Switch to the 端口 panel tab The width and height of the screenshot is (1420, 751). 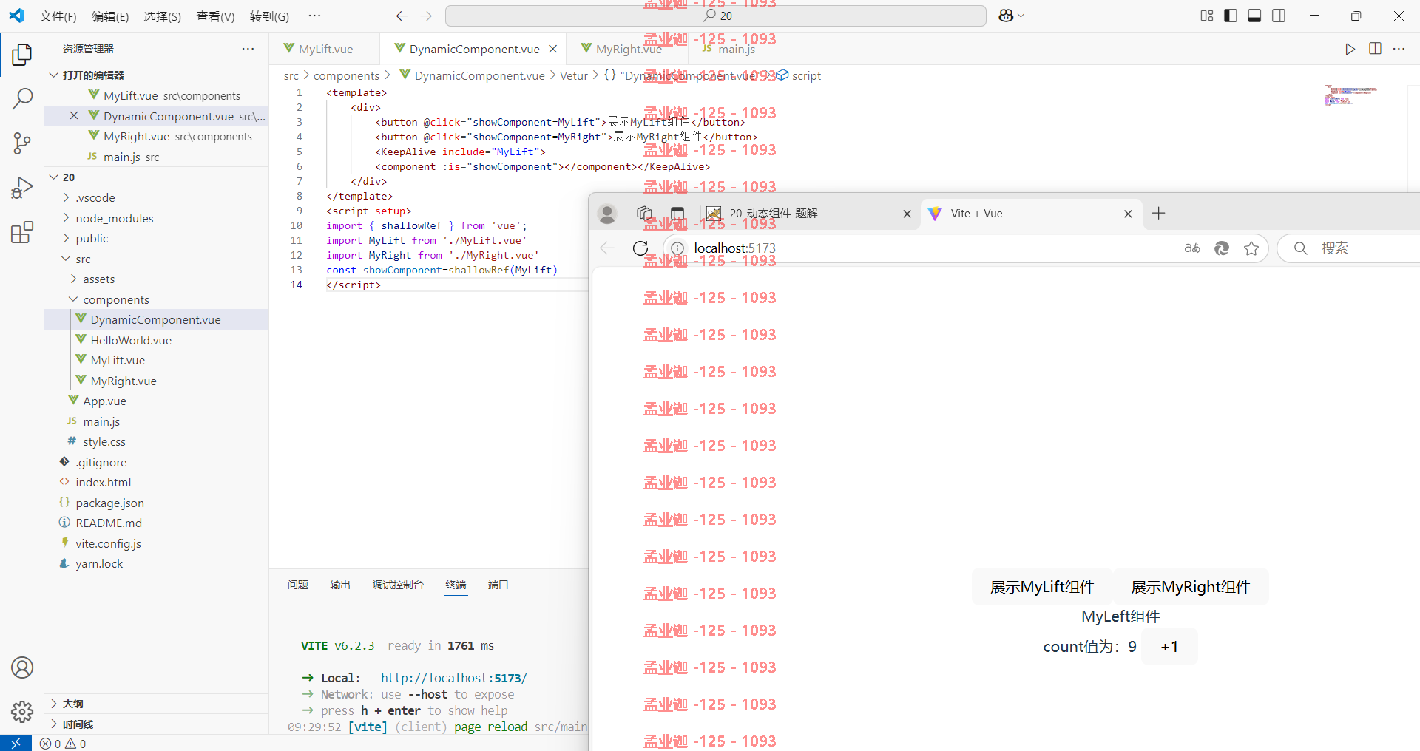pyautogui.click(x=498, y=585)
